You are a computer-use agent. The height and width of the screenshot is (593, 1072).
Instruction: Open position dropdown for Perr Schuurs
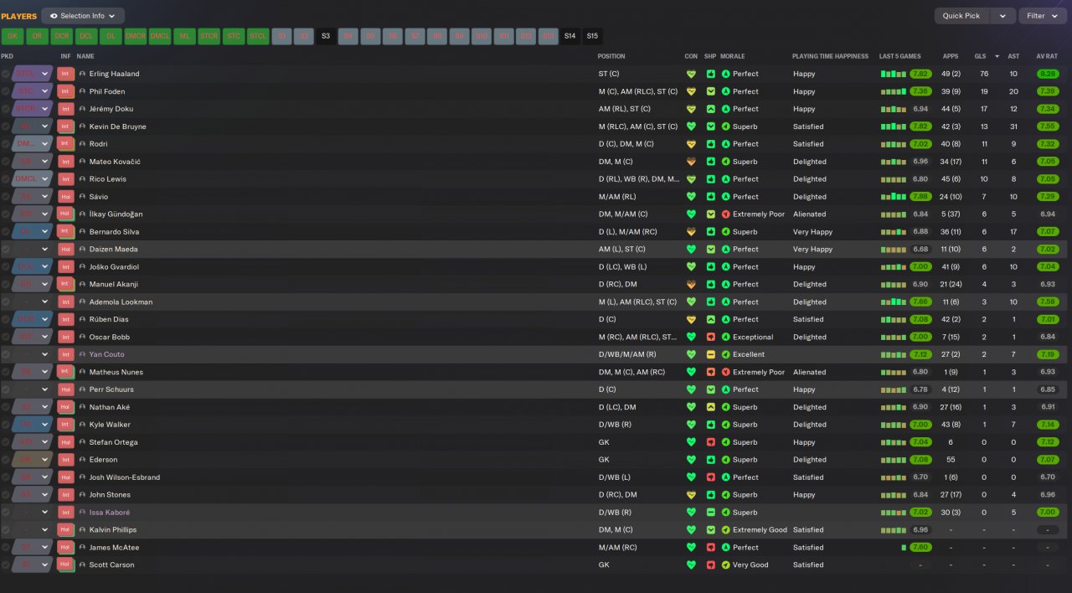(45, 389)
